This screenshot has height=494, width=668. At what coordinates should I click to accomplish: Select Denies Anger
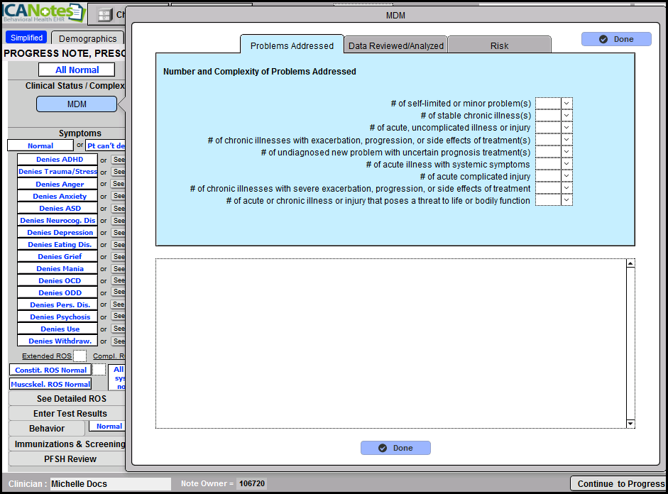click(58, 184)
